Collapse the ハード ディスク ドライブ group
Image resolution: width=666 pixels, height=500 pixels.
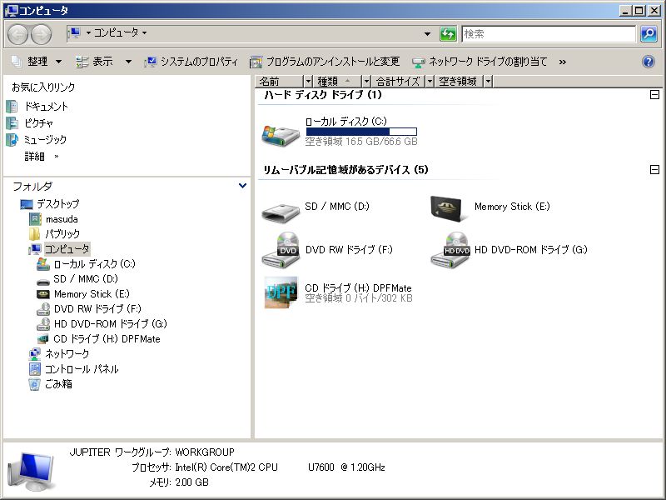click(x=654, y=95)
